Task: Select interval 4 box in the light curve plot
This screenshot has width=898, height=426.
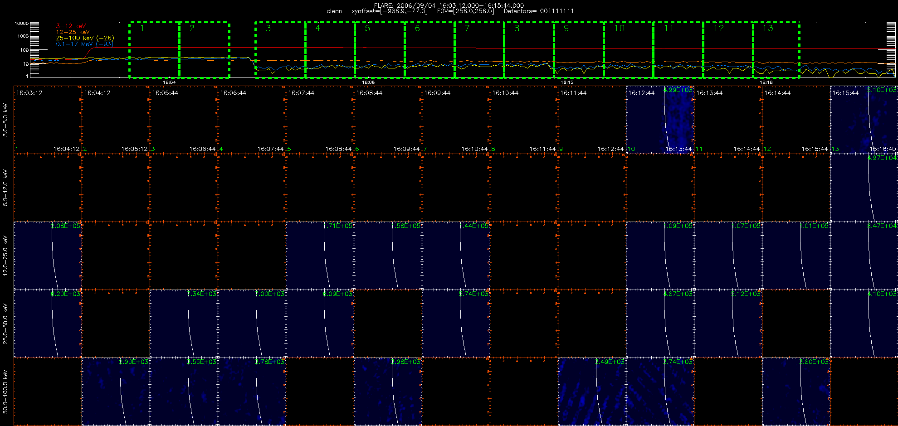Action: (x=330, y=49)
